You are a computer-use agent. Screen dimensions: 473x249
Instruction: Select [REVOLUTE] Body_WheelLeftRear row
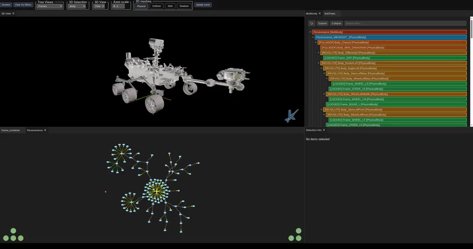[x=398, y=79]
